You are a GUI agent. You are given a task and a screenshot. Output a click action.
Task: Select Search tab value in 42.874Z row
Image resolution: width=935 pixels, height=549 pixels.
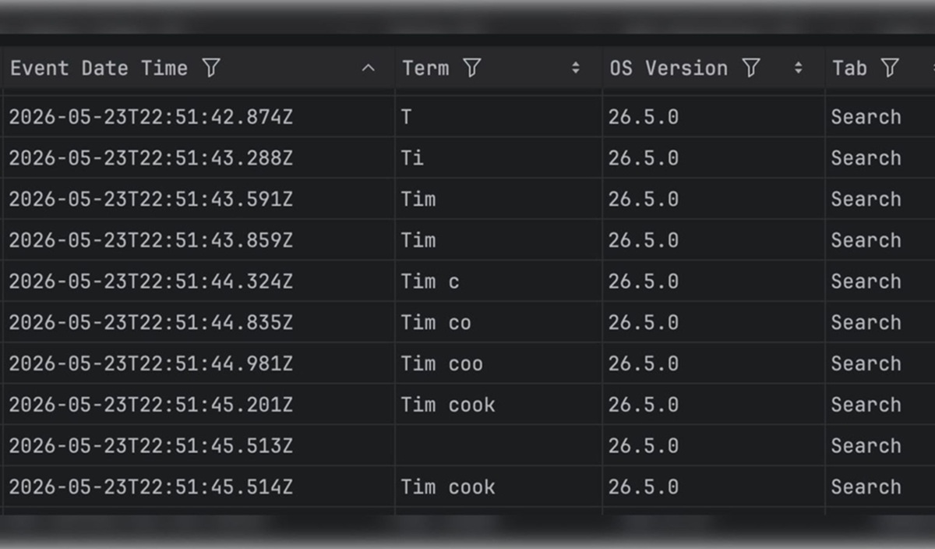coord(866,118)
